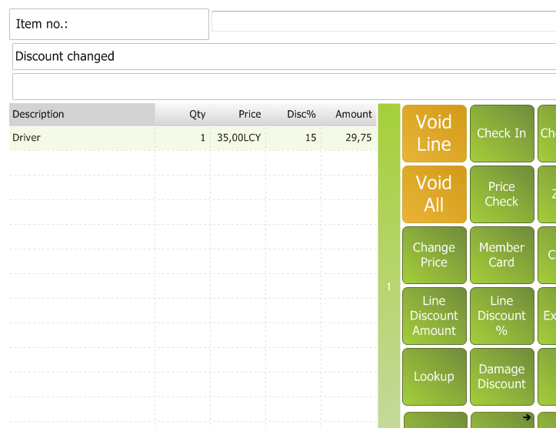The height and width of the screenshot is (428, 556).
Task: Click the Description column header
Action: [x=82, y=114]
